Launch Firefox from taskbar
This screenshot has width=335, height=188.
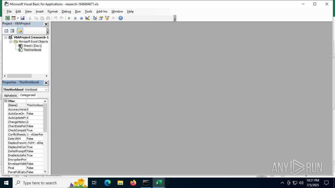pos(133,183)
